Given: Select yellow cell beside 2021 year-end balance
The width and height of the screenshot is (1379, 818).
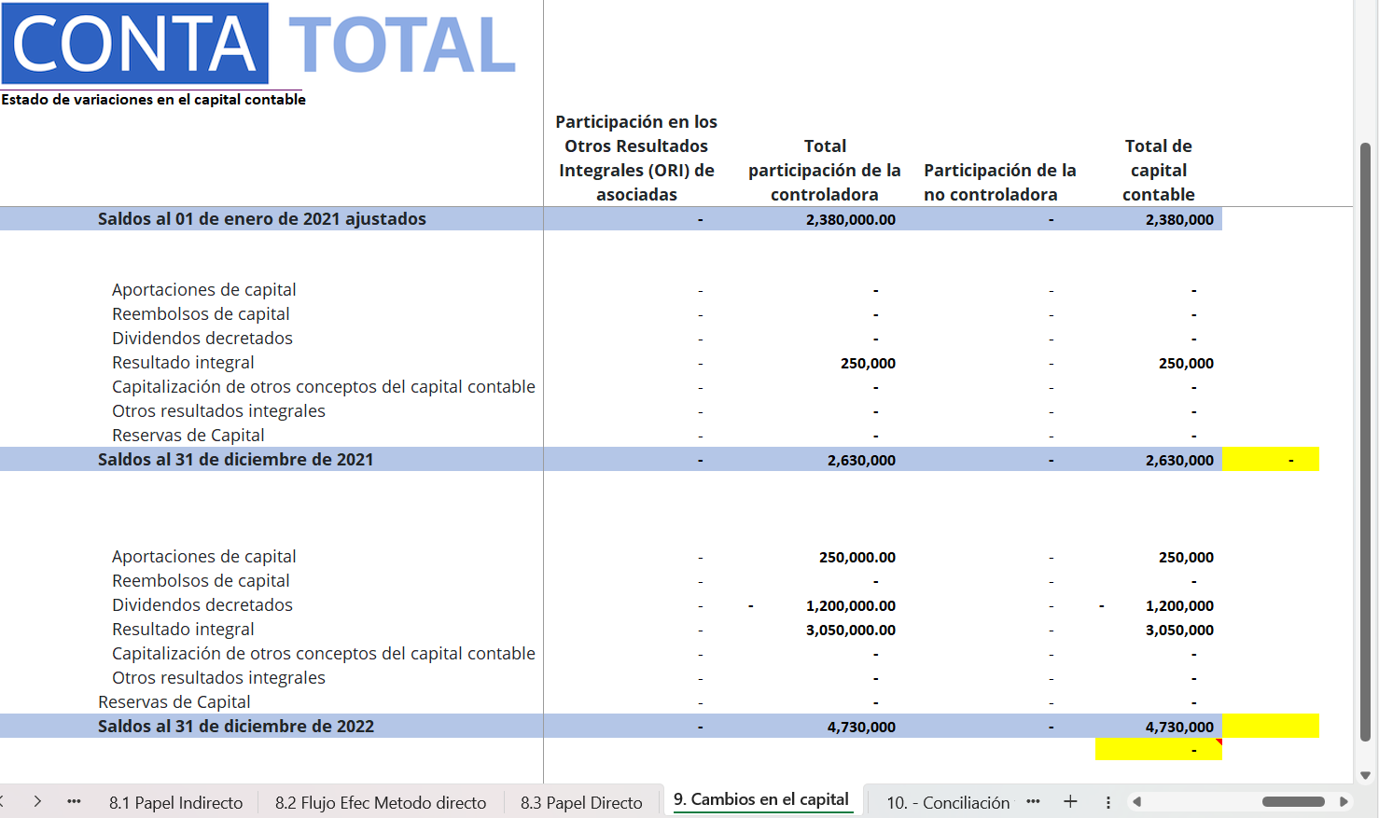Looking at the screenshot, I should (x=1270, y=460).
